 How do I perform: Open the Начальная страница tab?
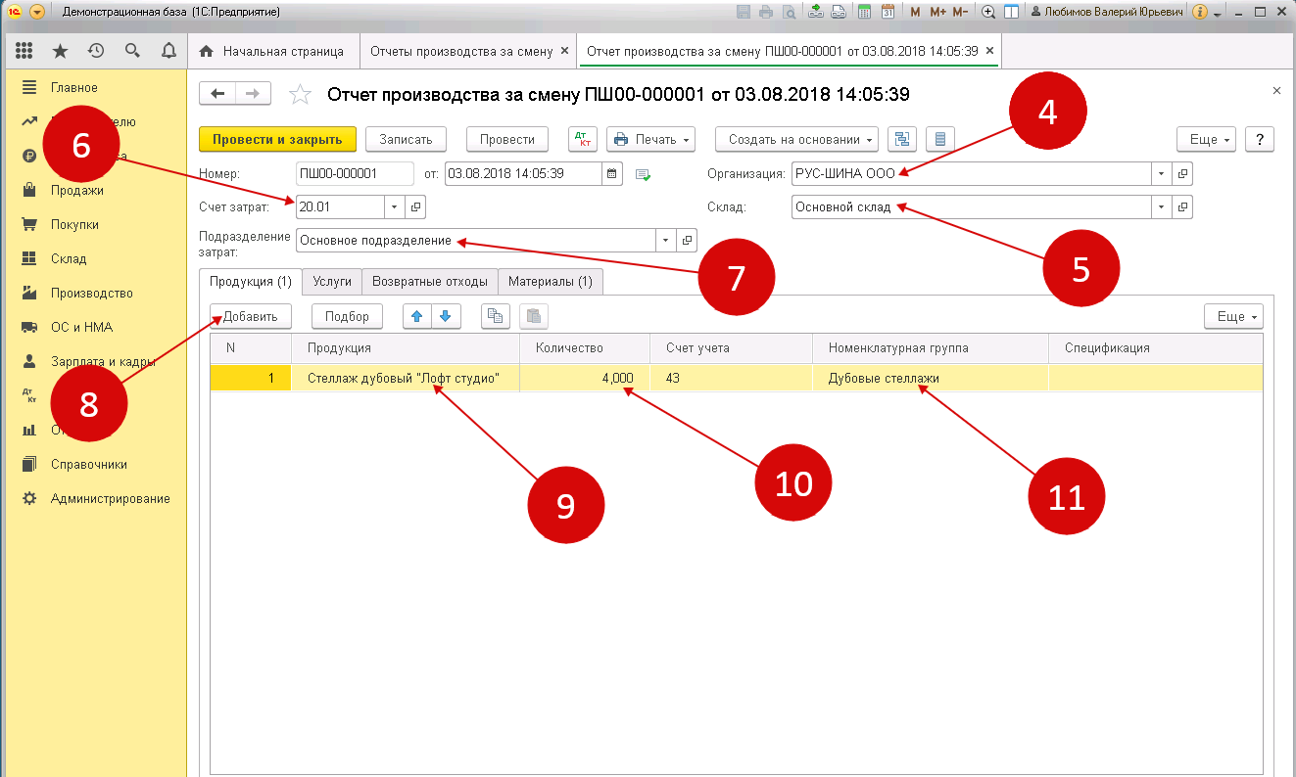click(x=273, y=51)
